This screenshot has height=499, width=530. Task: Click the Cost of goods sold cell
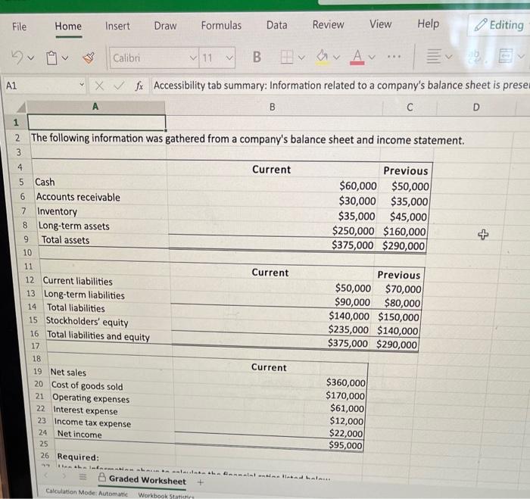tap(113, 385)
